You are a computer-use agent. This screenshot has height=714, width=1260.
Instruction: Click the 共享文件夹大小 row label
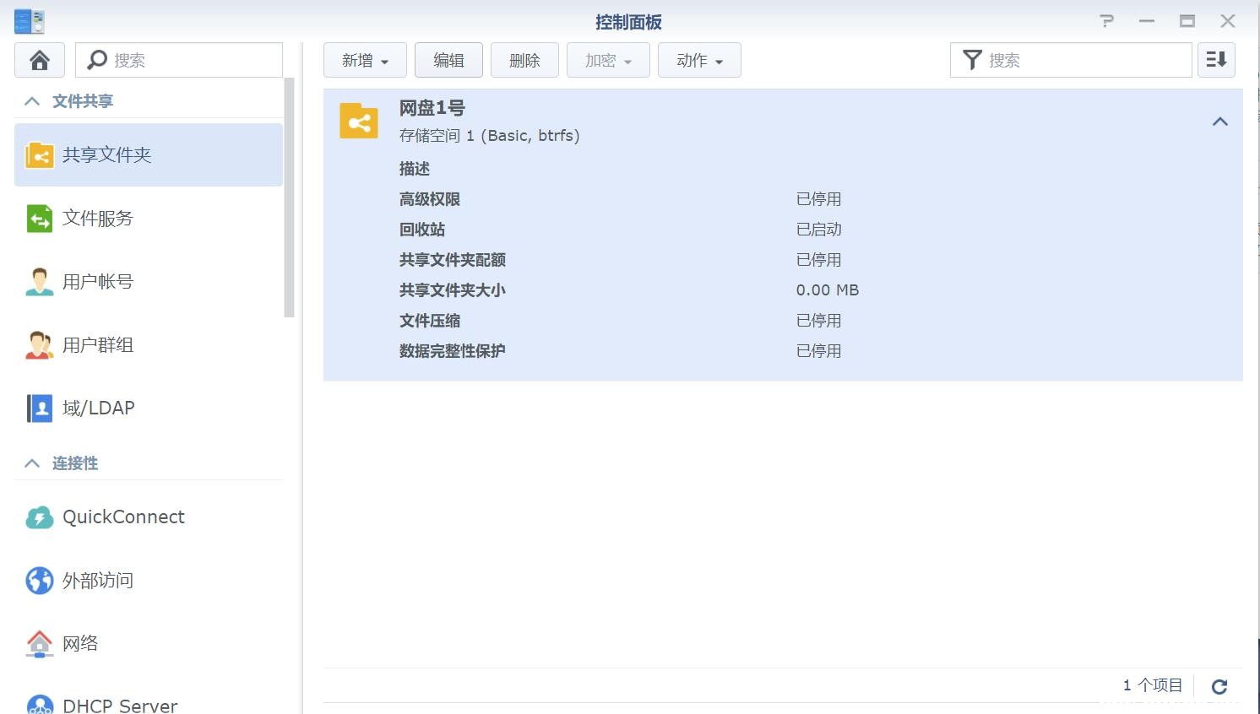(x=452, y=290)
